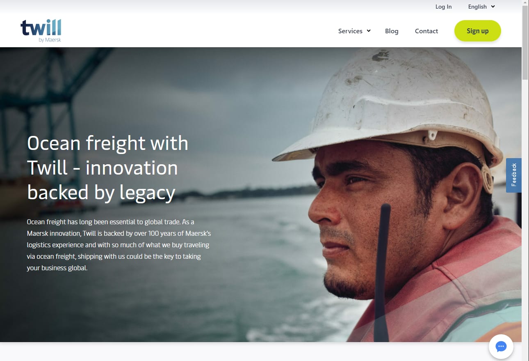Screen dimensions: 529x361
Task: Open the Contact page
Action: [426, 31]
